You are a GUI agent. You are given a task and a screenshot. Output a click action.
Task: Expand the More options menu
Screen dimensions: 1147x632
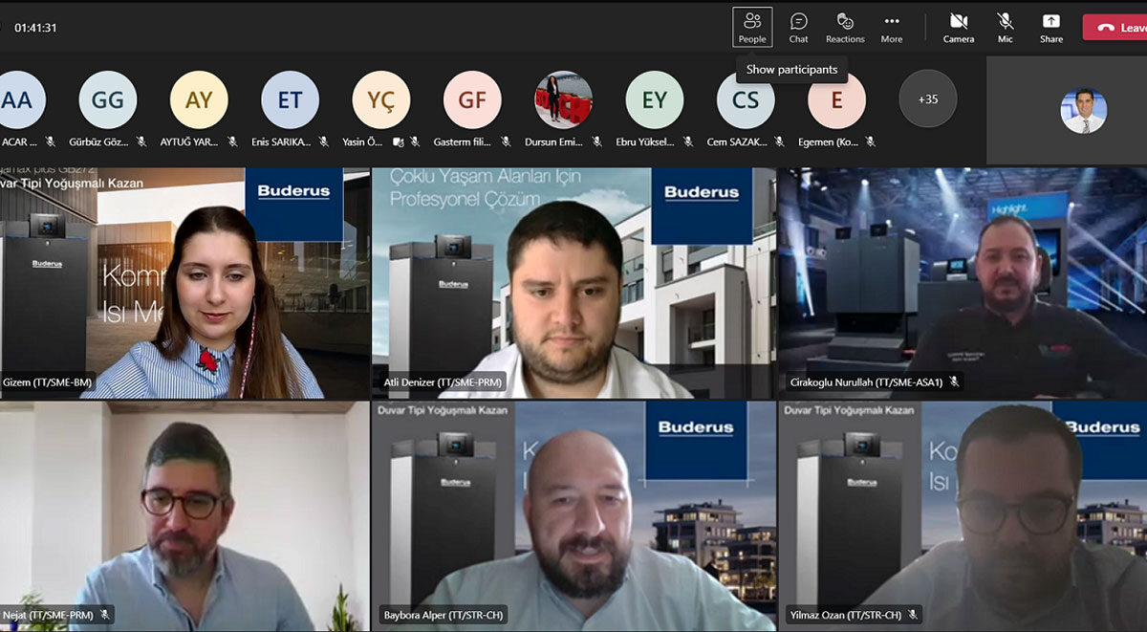click(892, 27)
